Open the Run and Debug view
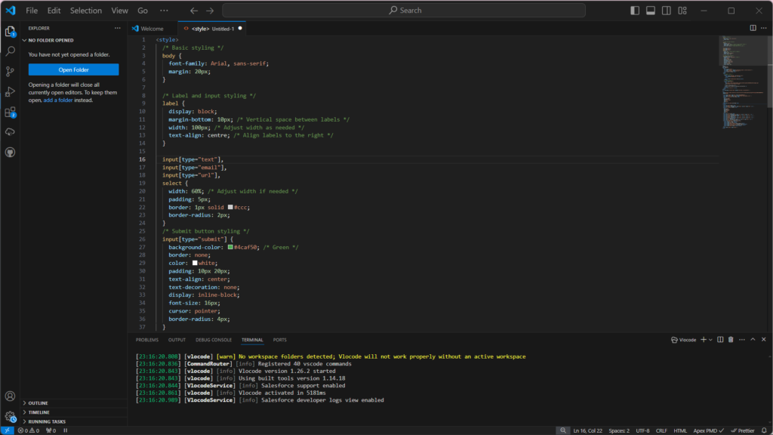This screenshot has width=773, height=435. point(10,91)
